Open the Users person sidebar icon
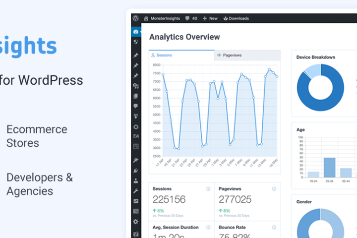357x238 pixels. [x=136, y=181]
